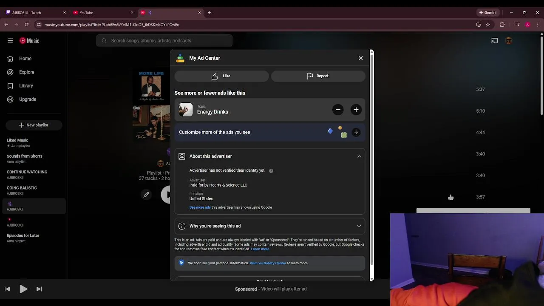Show more Energy Drinks ads with plus
The height and width of the screenshot is (306, 544).
[x=356, y=110]
